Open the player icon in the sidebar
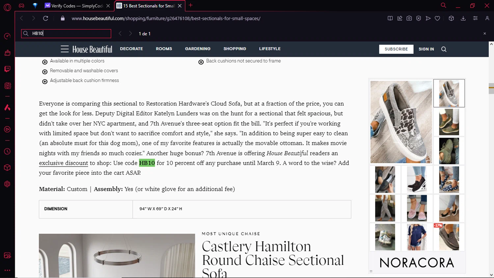 coord(7,129)
